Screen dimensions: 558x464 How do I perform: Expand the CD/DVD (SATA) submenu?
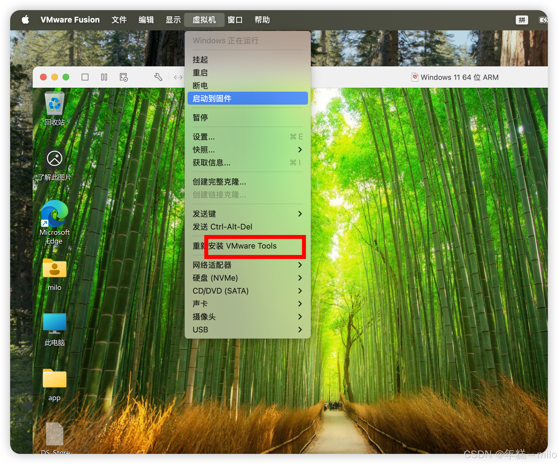pos(247,291)
